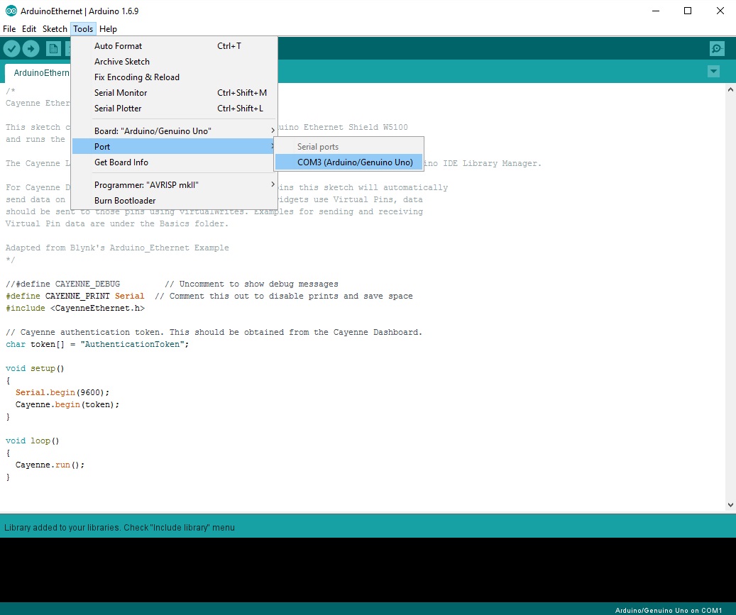Choose Fix Encoding & Reload
The image size is (736, 615).
pos(174,77)
